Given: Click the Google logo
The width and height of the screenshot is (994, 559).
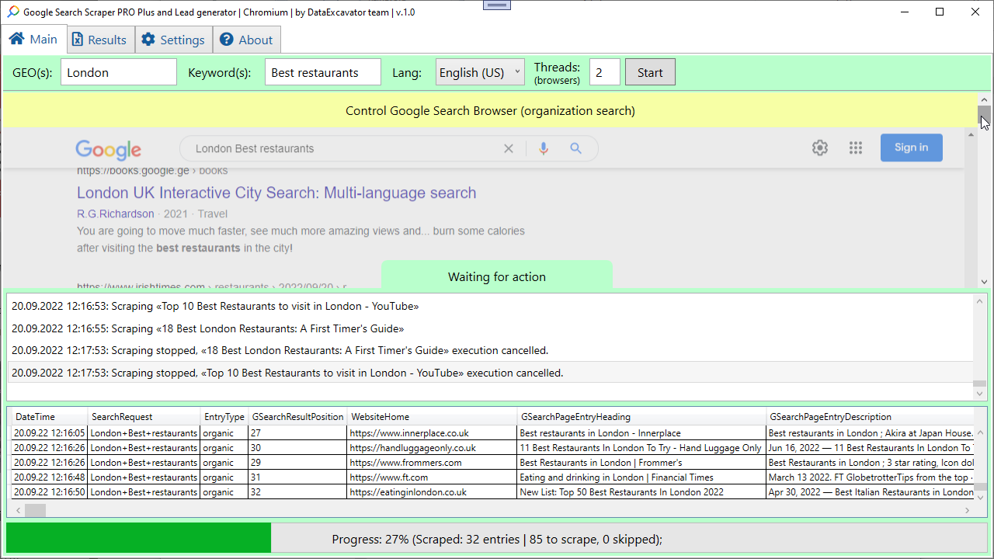Looking at the screenshot, I should tap(108, 149).
